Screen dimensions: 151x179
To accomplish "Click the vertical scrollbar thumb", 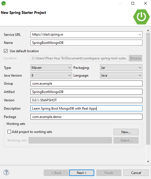I will [148, 89].
